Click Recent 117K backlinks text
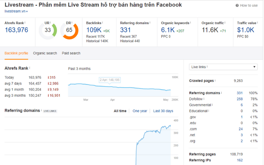The height and width of the screenshot is (165, 264). (95, 37)
